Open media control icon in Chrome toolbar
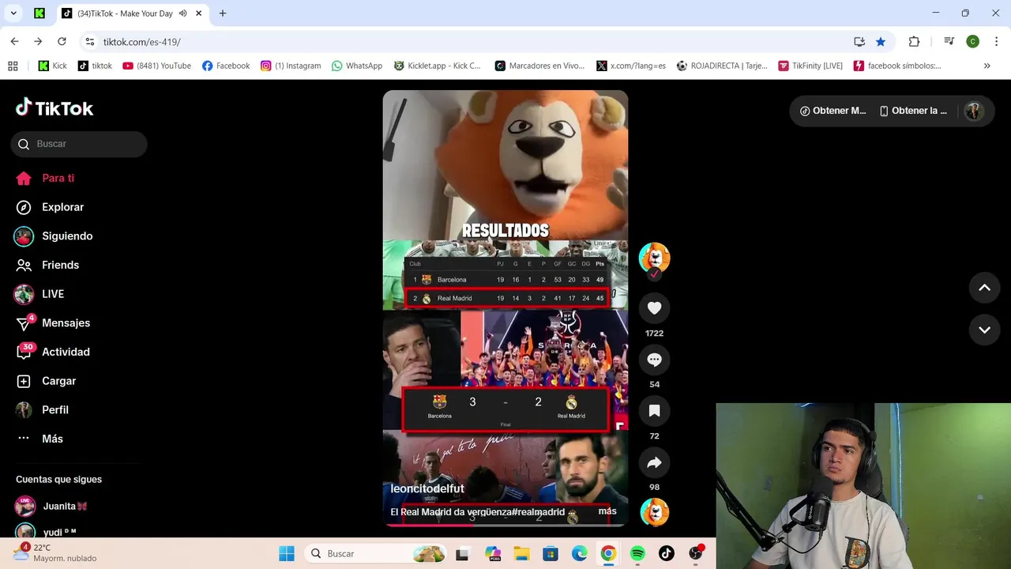The width and height of the screenshot is (1011, 569). (x=949, y=42)
